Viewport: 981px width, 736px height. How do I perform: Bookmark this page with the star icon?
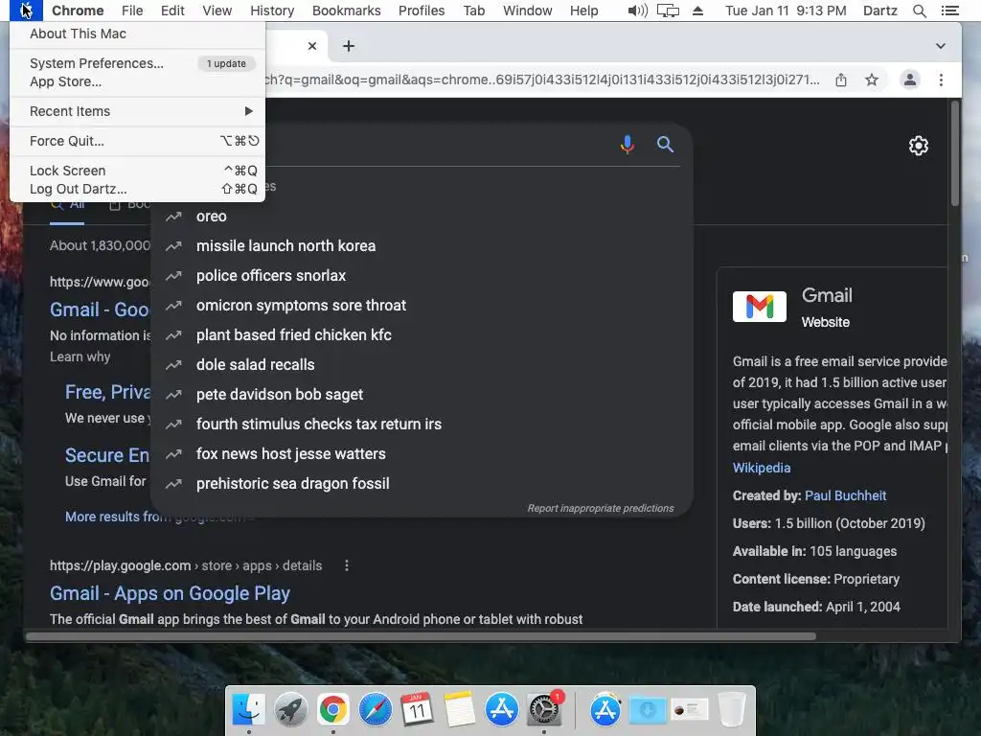point(872,80)
